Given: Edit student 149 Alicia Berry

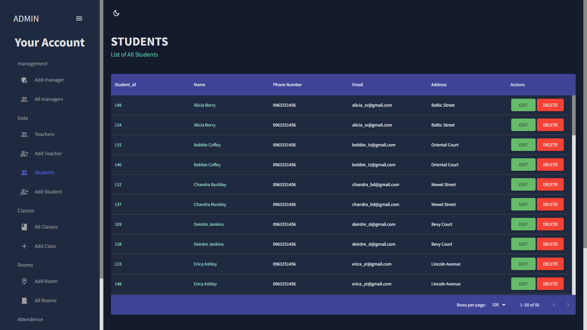Looking at the screenshot, I should (x=523, y=105).
